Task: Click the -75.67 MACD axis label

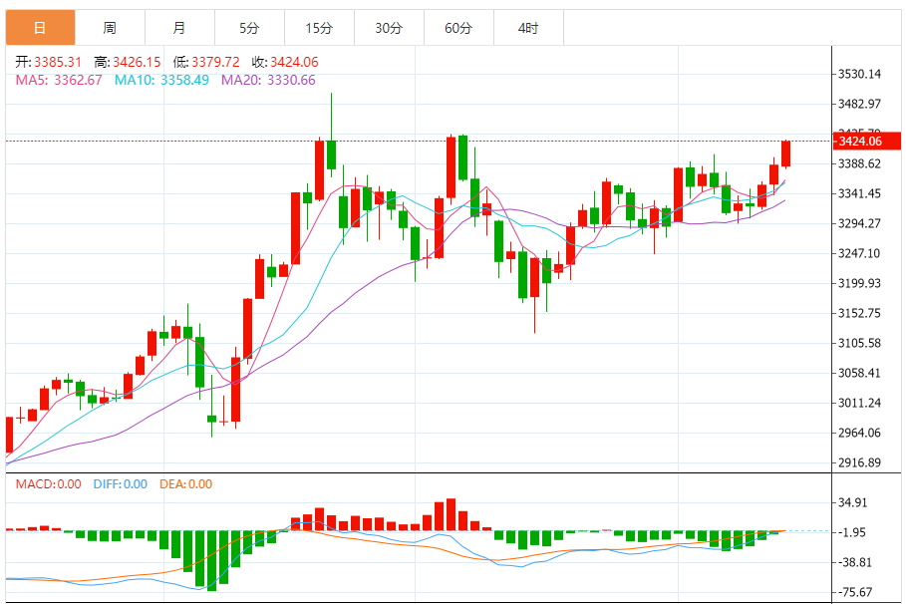Action: 854,592
